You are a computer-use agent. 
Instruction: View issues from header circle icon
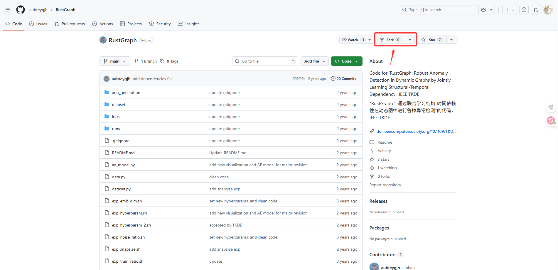coord(524,10)
